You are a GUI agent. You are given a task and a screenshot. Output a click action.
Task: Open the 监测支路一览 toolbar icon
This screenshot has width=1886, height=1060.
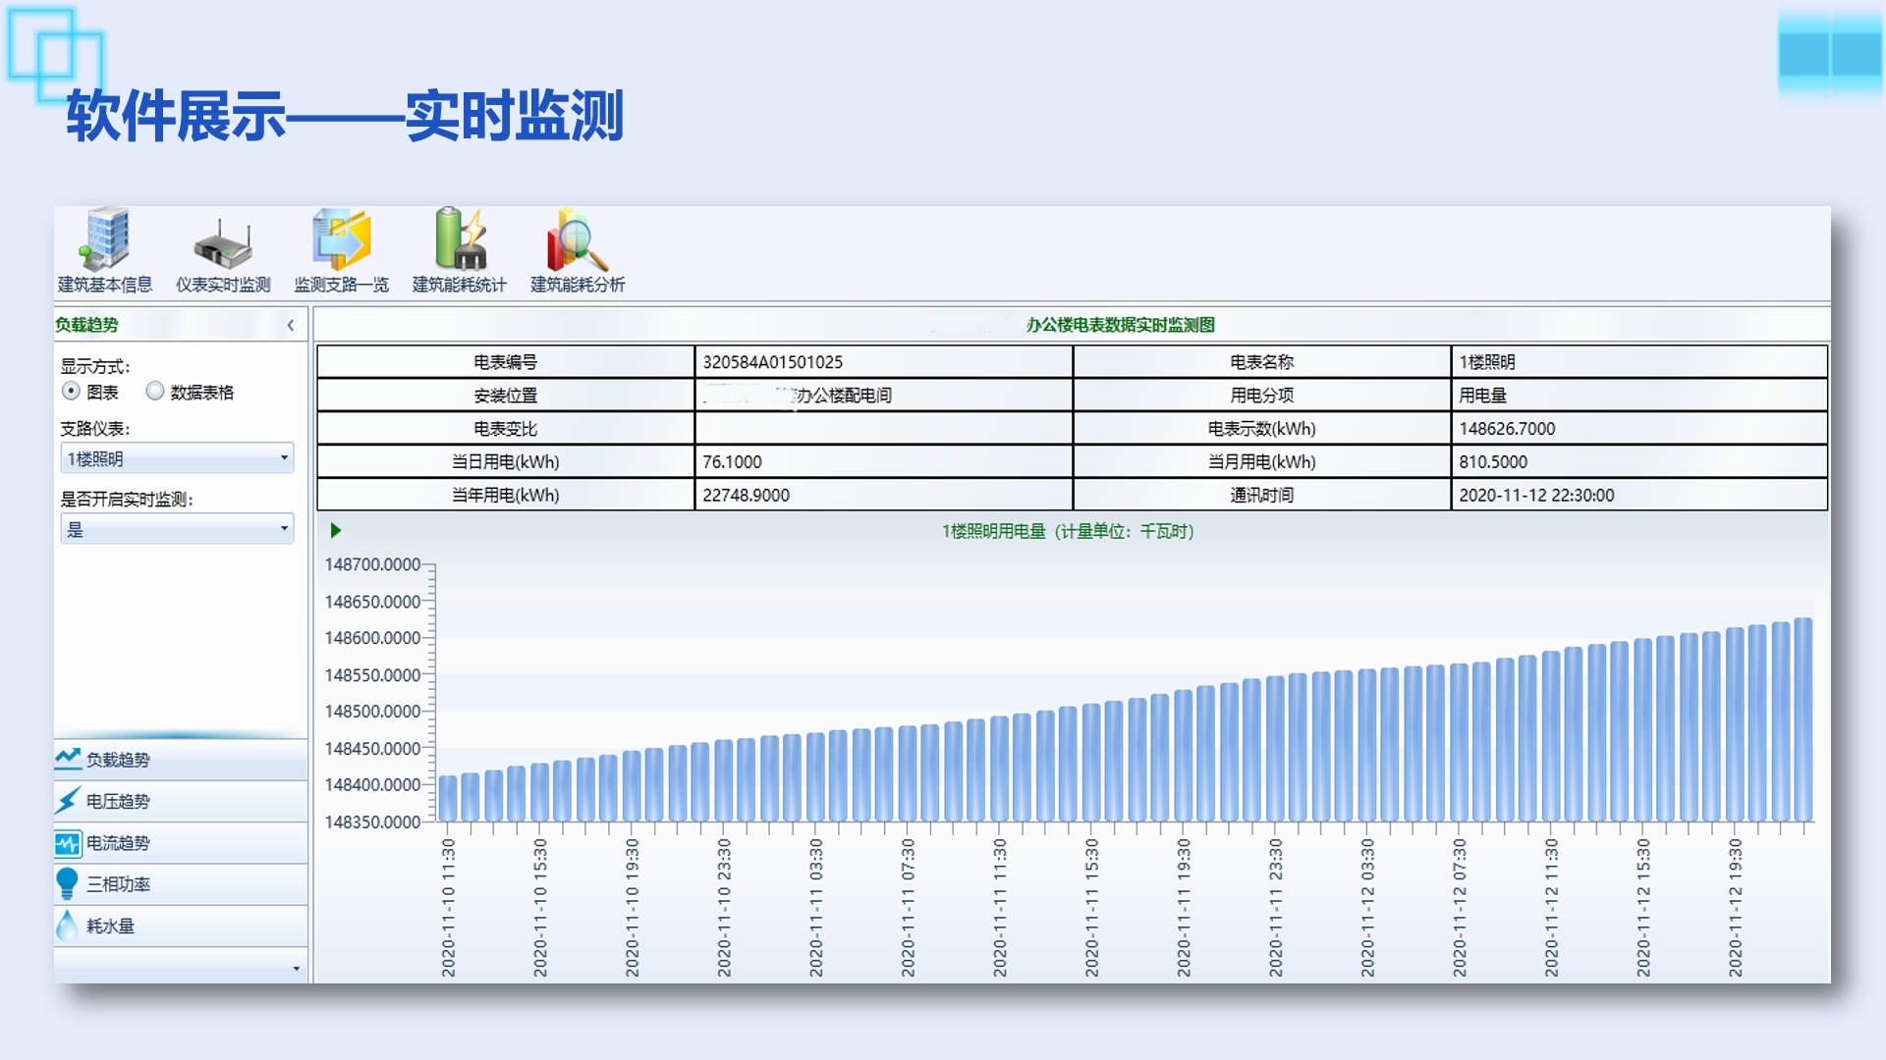341,238
